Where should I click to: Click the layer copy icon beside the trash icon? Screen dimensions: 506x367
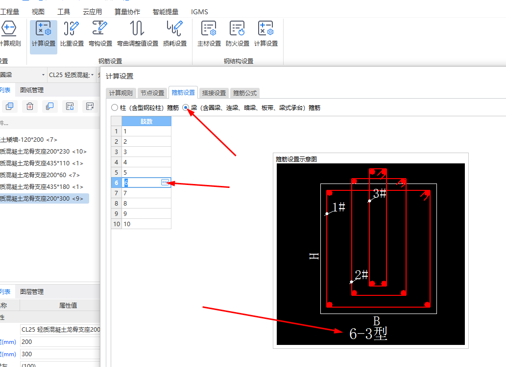pyautogui.click(x=49, y=106)
